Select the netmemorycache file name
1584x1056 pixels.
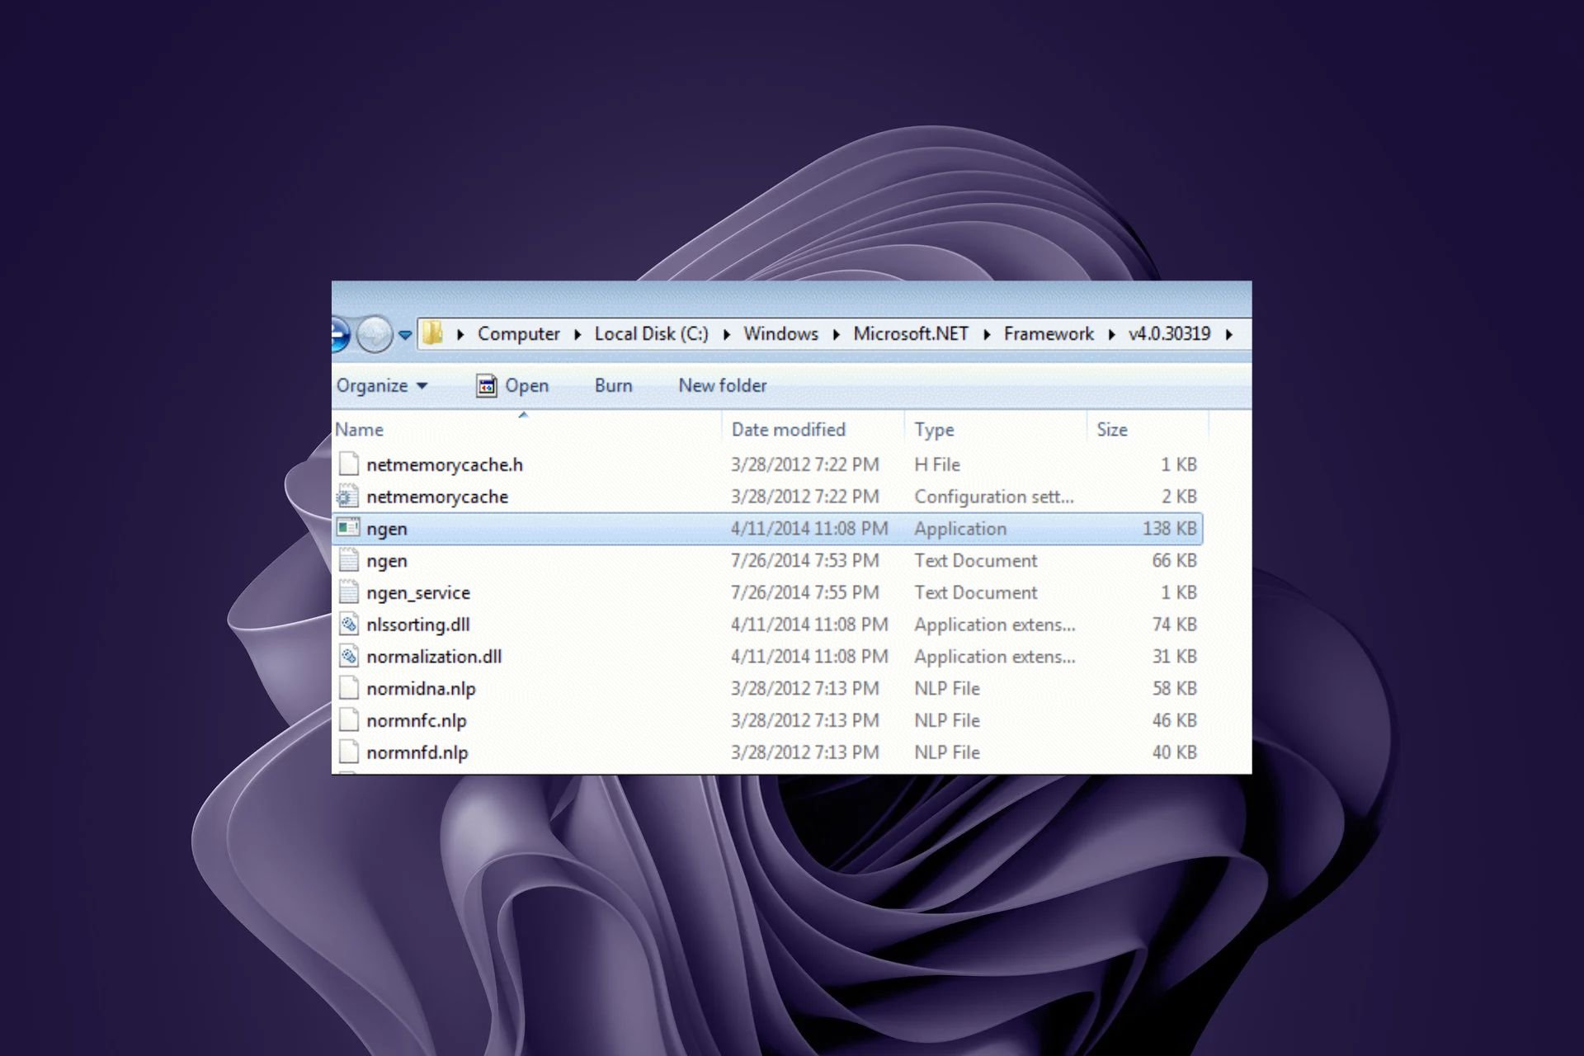(437, 497)
